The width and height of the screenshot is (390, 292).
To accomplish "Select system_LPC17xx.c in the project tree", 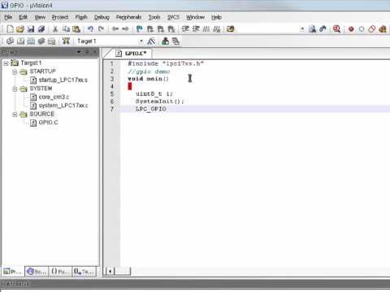I will (63, 105).
